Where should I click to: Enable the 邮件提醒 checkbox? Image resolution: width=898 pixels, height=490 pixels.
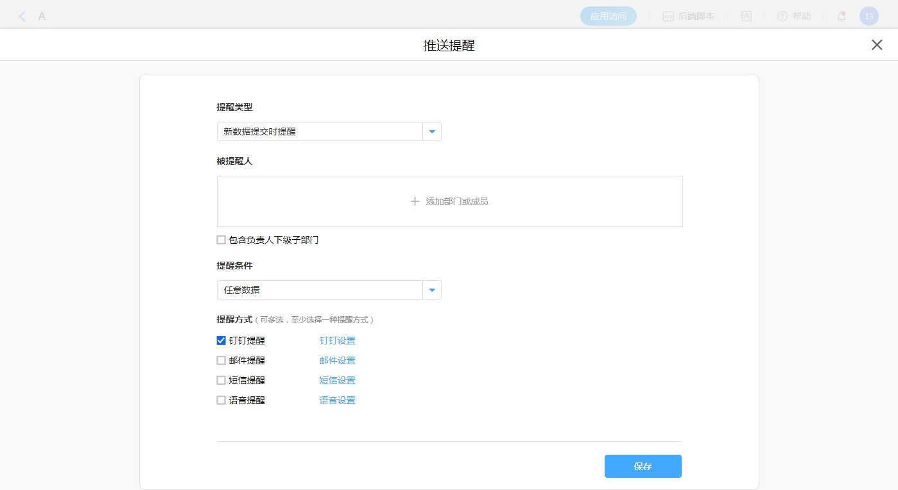click(x=221, y=360)
